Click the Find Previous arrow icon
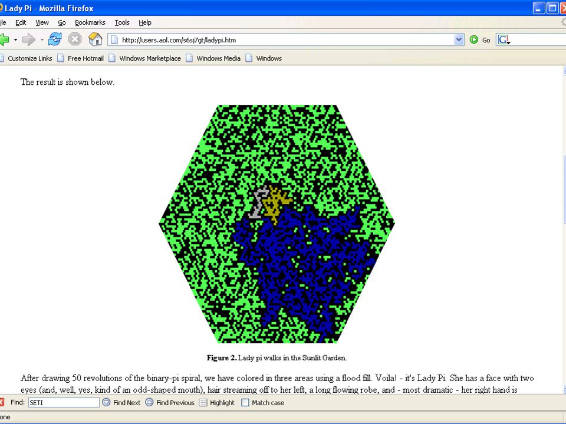The width and height of the screenshot is (566, 424). [x=149, y=402]
